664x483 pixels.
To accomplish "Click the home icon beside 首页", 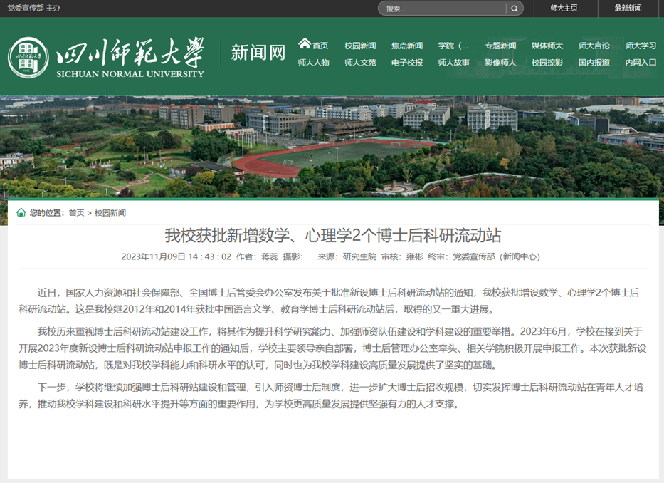I will [x=305, y=43].
